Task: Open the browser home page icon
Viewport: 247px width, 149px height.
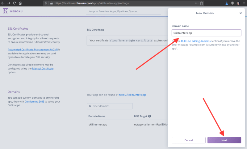Action: pyautogui.click(x=20, y=3)
